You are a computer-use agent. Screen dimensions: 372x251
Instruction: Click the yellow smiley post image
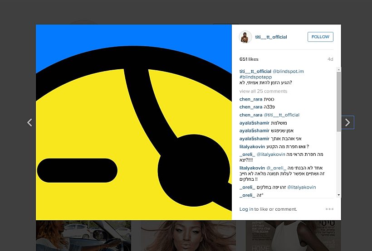134,122
